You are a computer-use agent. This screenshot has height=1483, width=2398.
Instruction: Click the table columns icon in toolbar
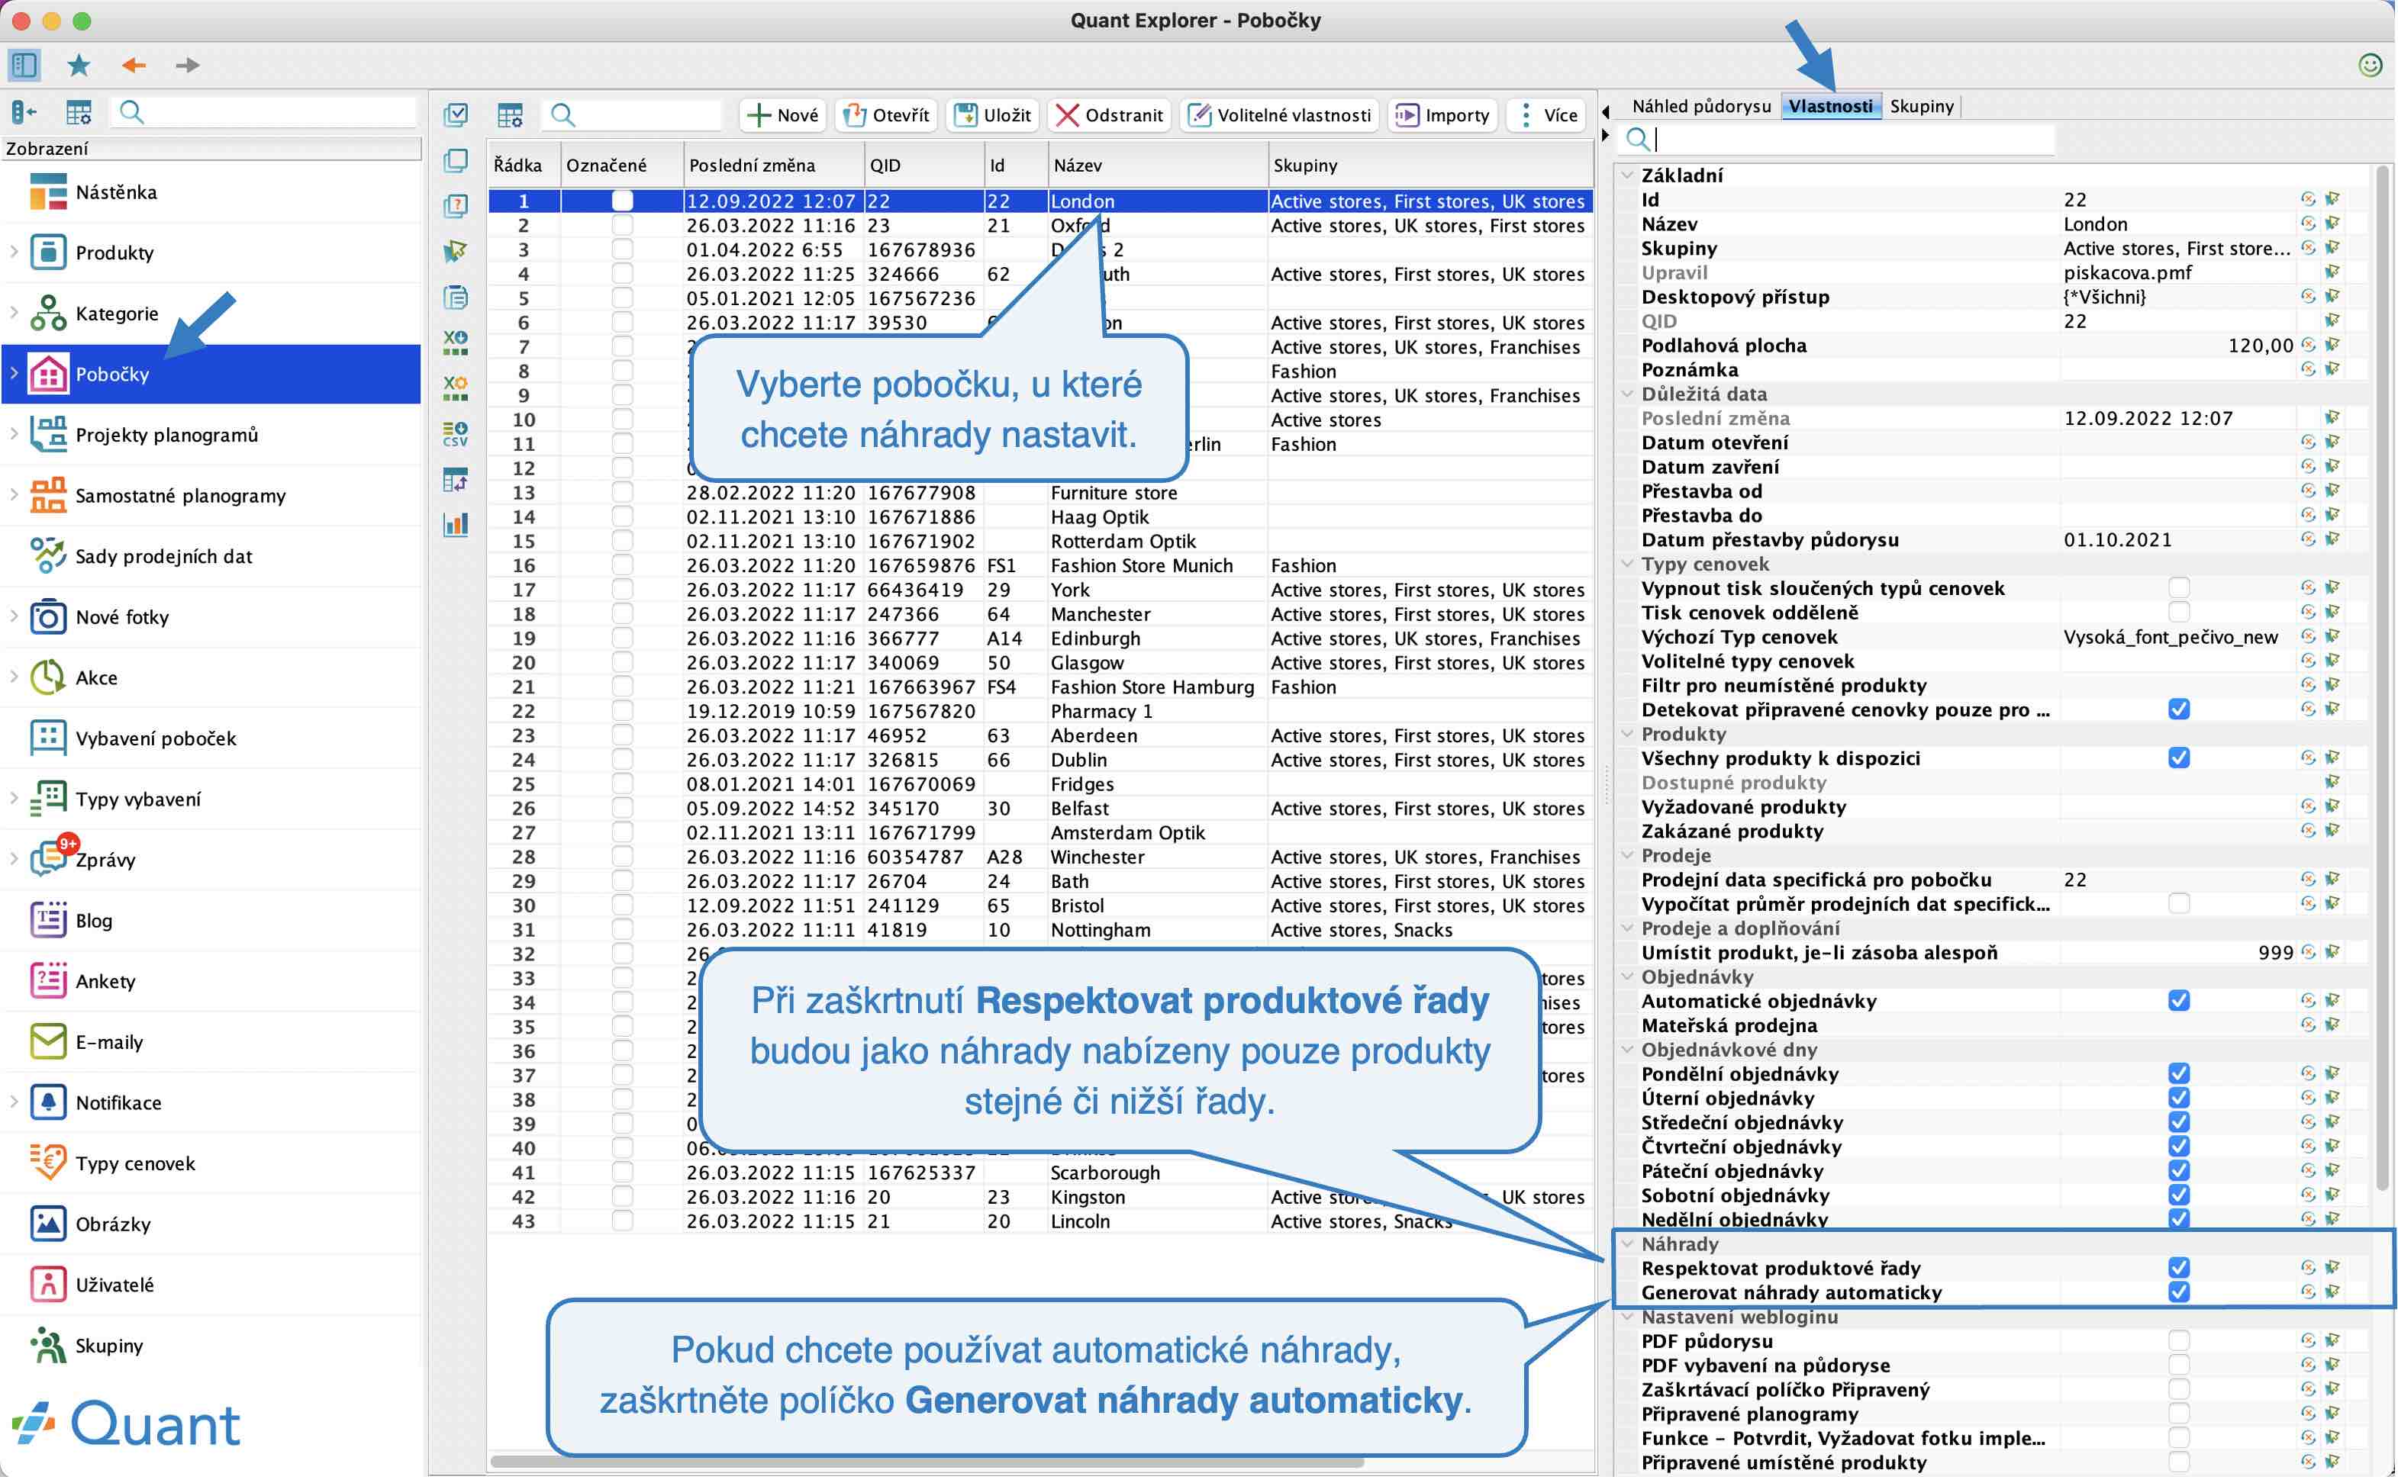click(x=511, y=114)
